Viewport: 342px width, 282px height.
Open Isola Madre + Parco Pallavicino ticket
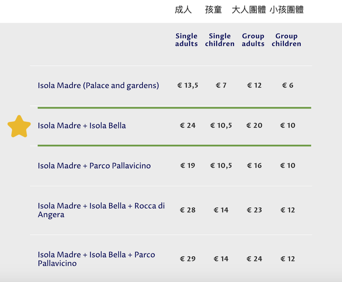pos(94,165)
